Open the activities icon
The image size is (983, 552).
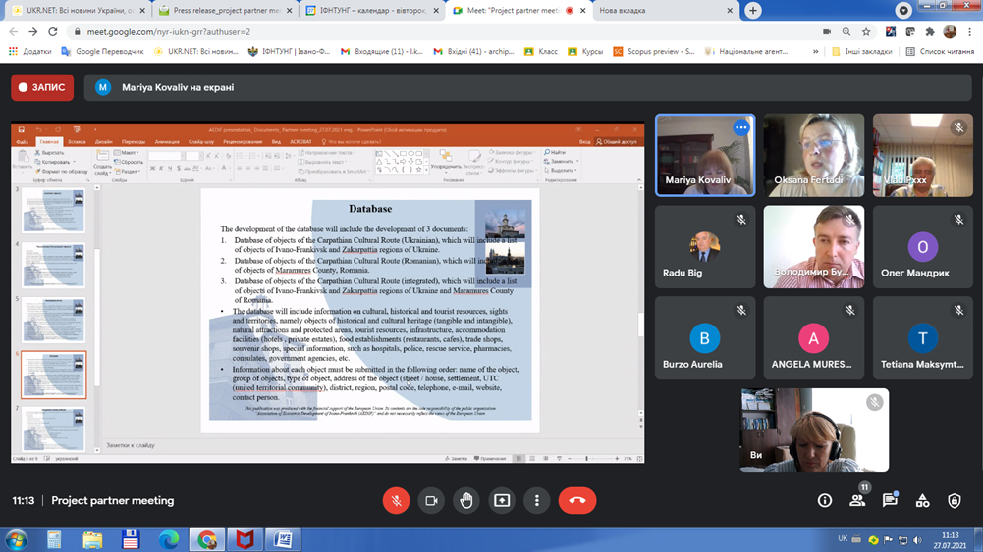tap(922, 501)
